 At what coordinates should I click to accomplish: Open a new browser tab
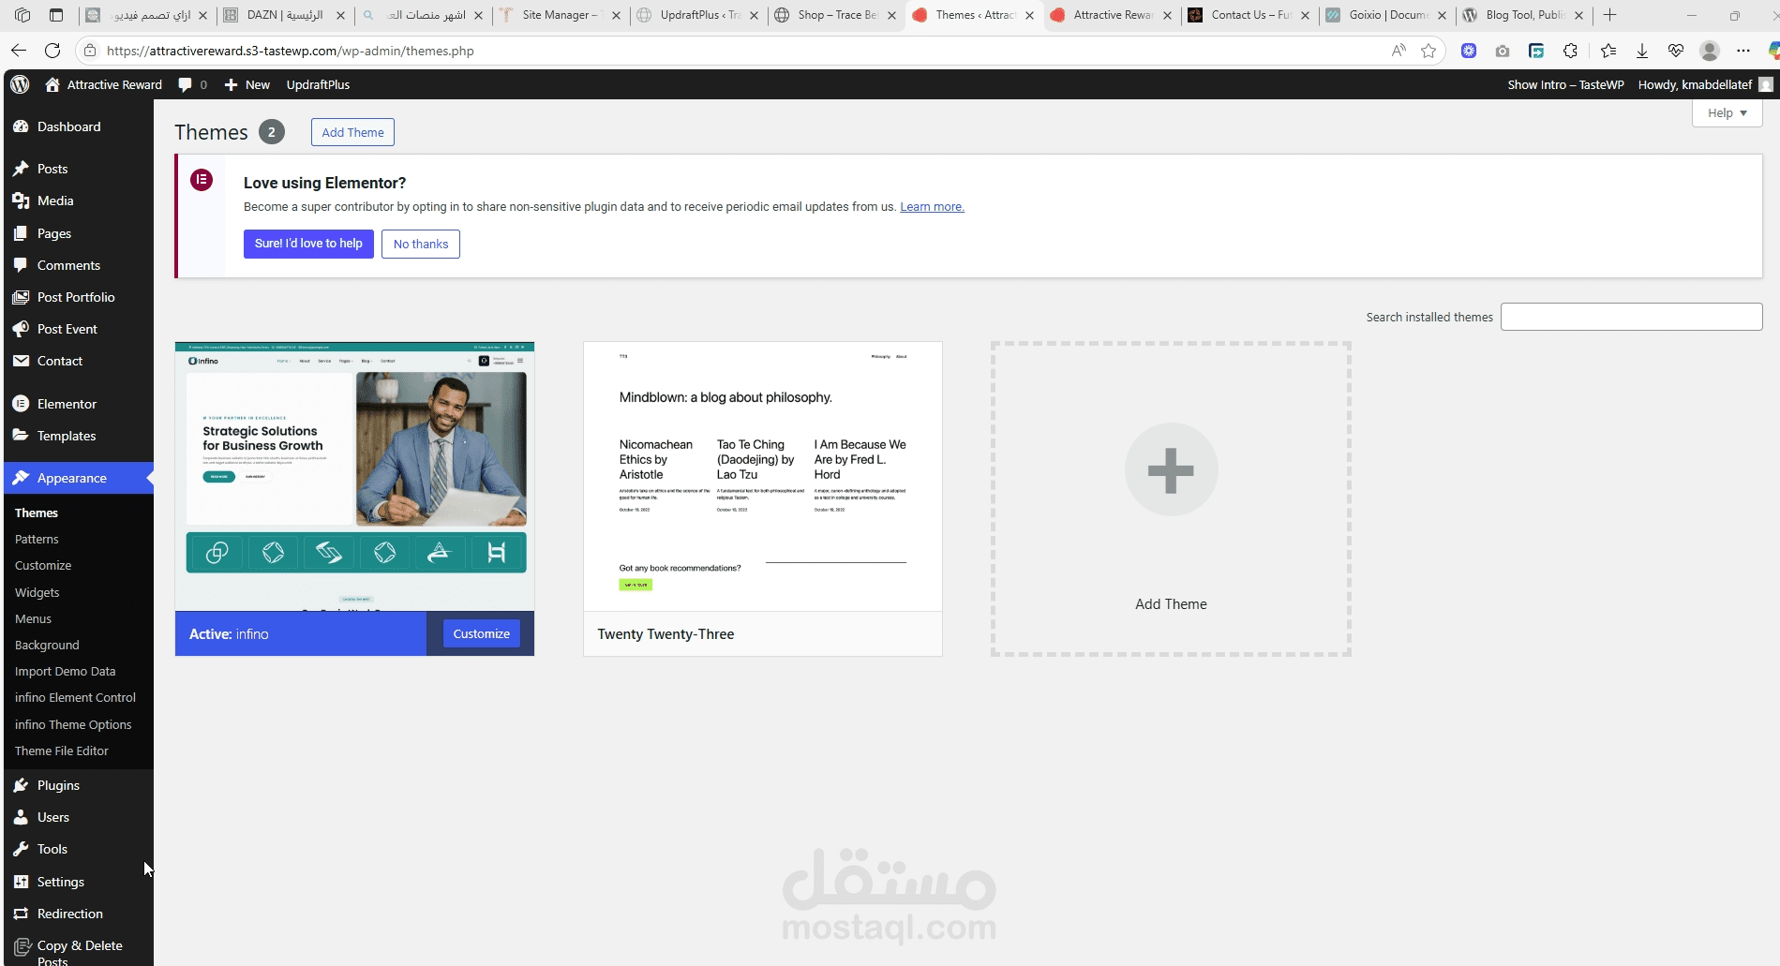[1610, 15]
